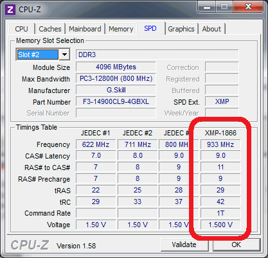Click the empty Week/Year field

222,112
